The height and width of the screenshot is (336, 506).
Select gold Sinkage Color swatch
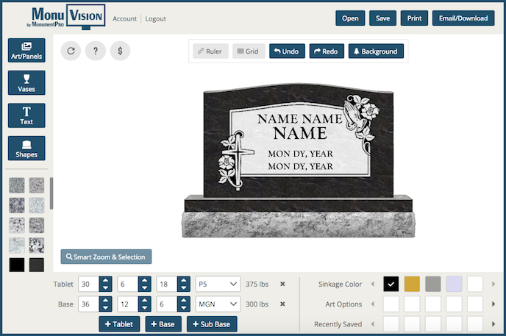tap(412, 284)
